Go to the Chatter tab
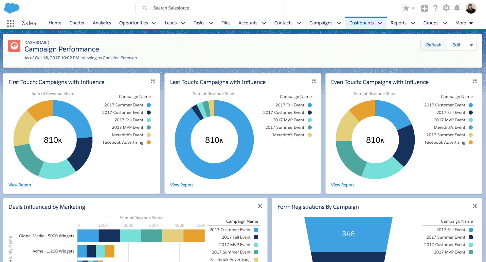The image size is (486, 262). coord(77,23)
